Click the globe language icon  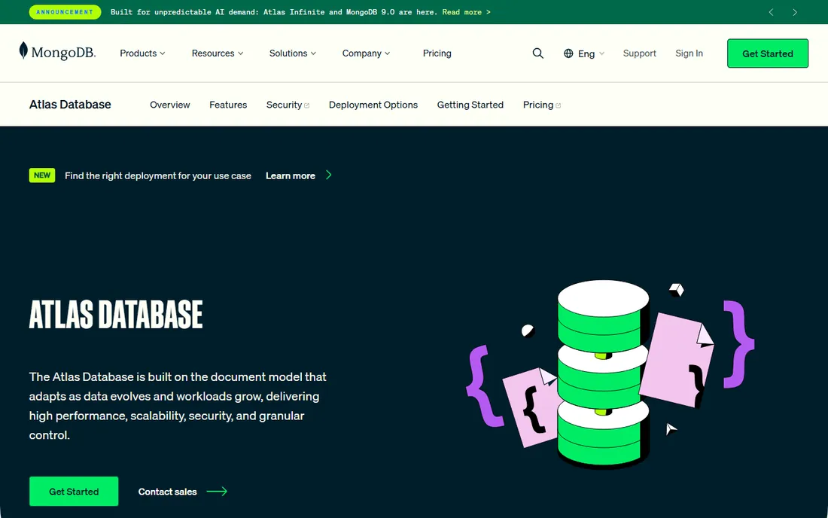568,53
